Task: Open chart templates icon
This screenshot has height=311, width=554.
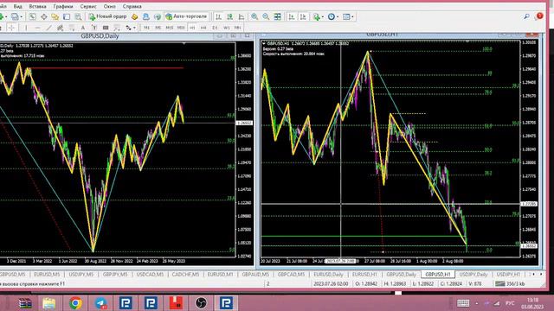Action: click(346, 16)
